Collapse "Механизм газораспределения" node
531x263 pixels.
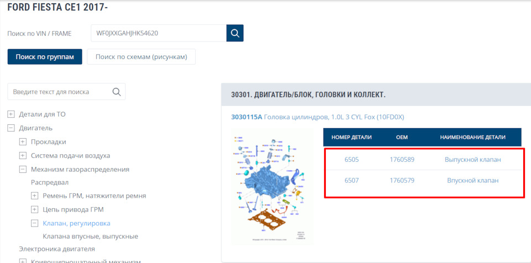click(x=23, y=169)
